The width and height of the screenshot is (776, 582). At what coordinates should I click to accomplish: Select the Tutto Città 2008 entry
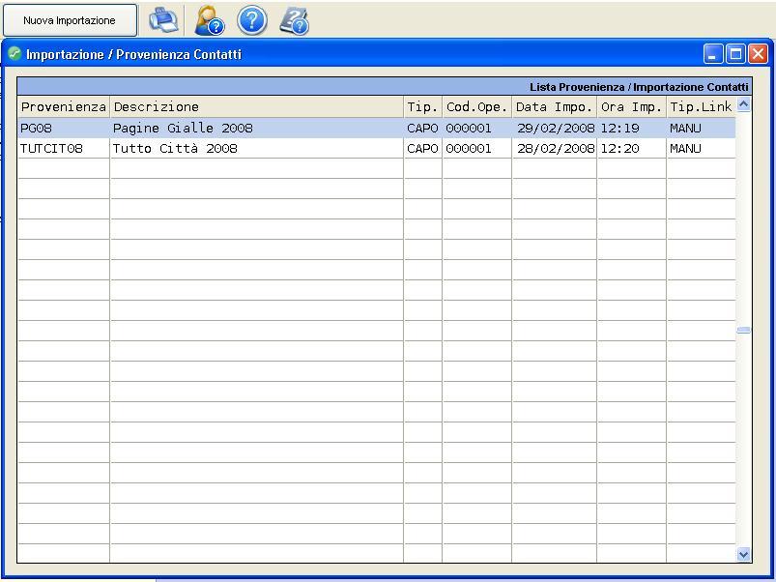(175, 149)
